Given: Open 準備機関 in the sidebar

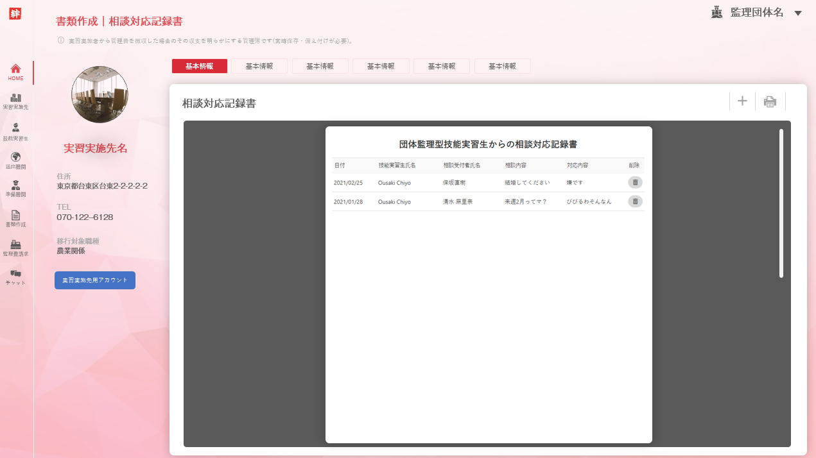Looking at the screenshot, I should 16,189.
